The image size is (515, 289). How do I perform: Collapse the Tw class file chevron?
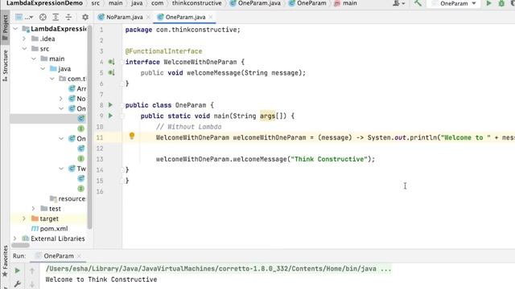click(x=61, y=169)
